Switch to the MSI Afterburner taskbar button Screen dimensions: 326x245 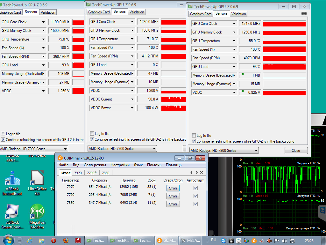click(x=191, y=241)
